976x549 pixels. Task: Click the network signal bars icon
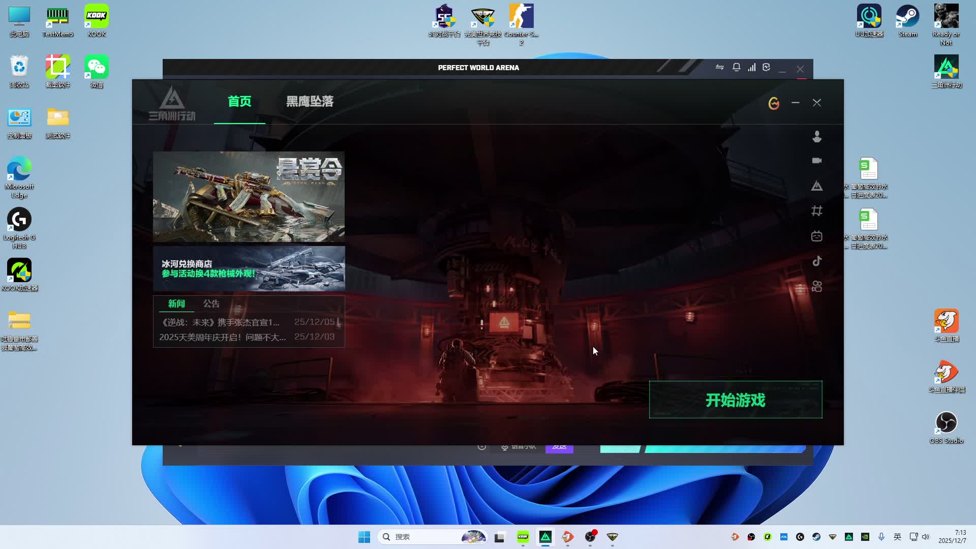[751, 68]
